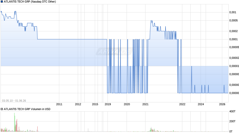The height and width of the screenshot is (134, 239).
Task: Click the gray volume legend square
Action: coord(2,109)
